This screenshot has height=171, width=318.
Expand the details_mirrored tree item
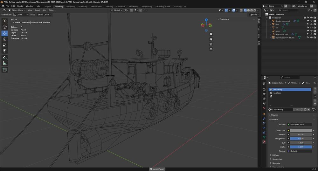tap(270, 21)
